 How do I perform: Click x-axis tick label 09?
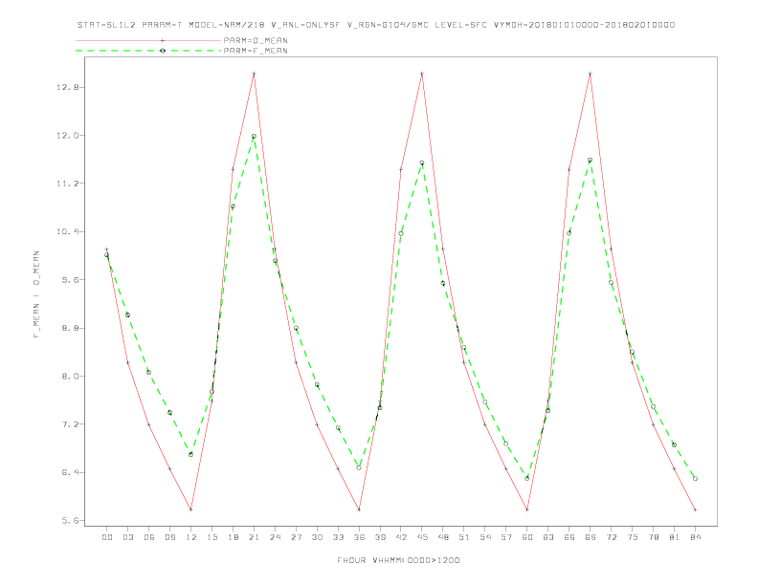[169, 537]
